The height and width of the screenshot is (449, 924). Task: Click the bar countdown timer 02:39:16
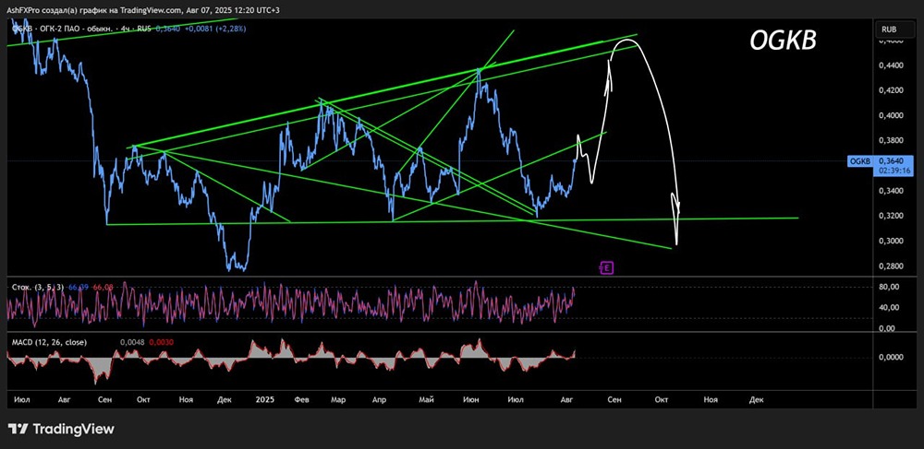click(x=894, y=169)
